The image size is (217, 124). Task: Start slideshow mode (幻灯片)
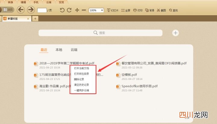[113, 10]
